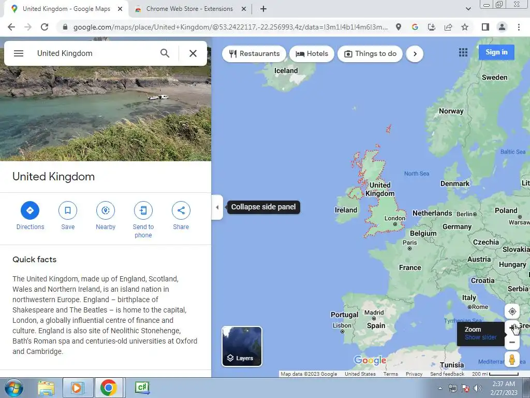530x398 pixels.
Task: Open the Chrome profile avatar
Action: click(502, 27)
